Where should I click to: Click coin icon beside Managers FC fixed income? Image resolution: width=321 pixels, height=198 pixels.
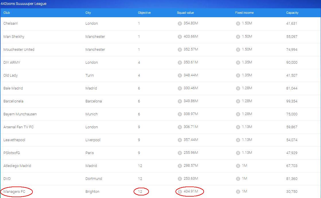click(238, 191)
